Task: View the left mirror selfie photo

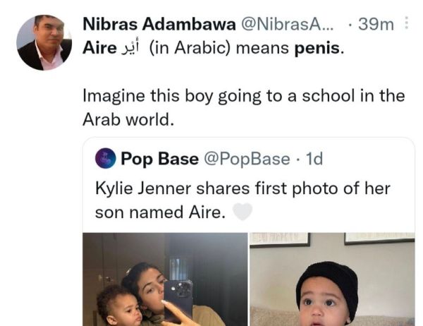Action: tap(165, 279)
